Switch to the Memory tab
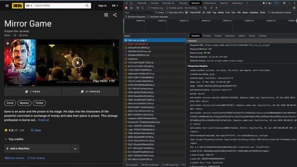 coord(224,3)
